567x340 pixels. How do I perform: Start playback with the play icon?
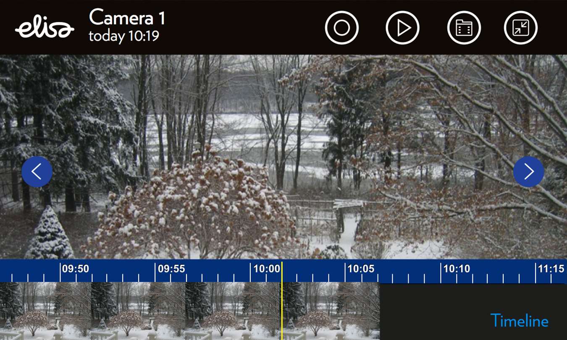(402, 28)
